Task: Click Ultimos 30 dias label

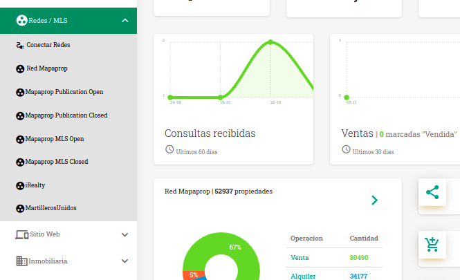Action: [373, 152]
